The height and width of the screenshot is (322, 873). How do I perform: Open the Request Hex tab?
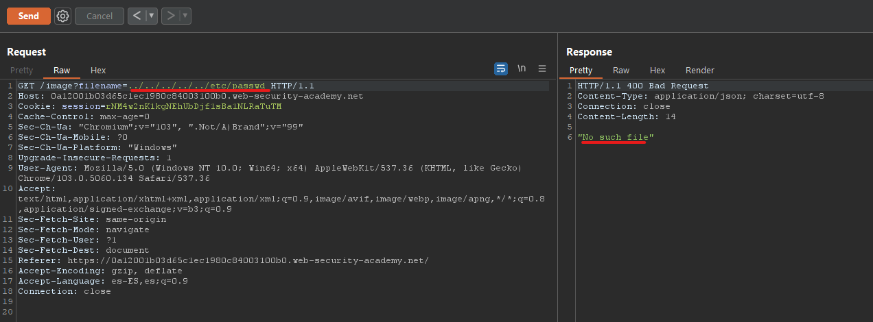[98, 70]
